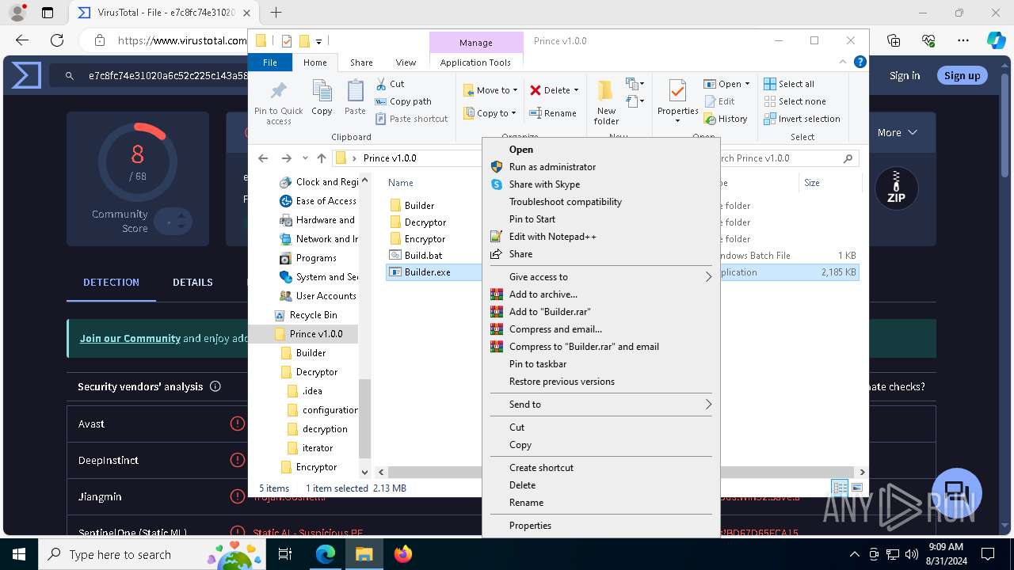Click Invert selection in ribbon

point(802,119)
